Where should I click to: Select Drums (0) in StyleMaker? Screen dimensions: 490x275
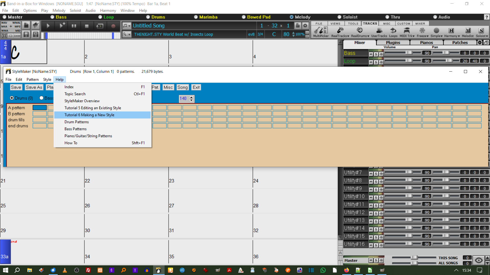pyautogui.click(x=12, y=98)
